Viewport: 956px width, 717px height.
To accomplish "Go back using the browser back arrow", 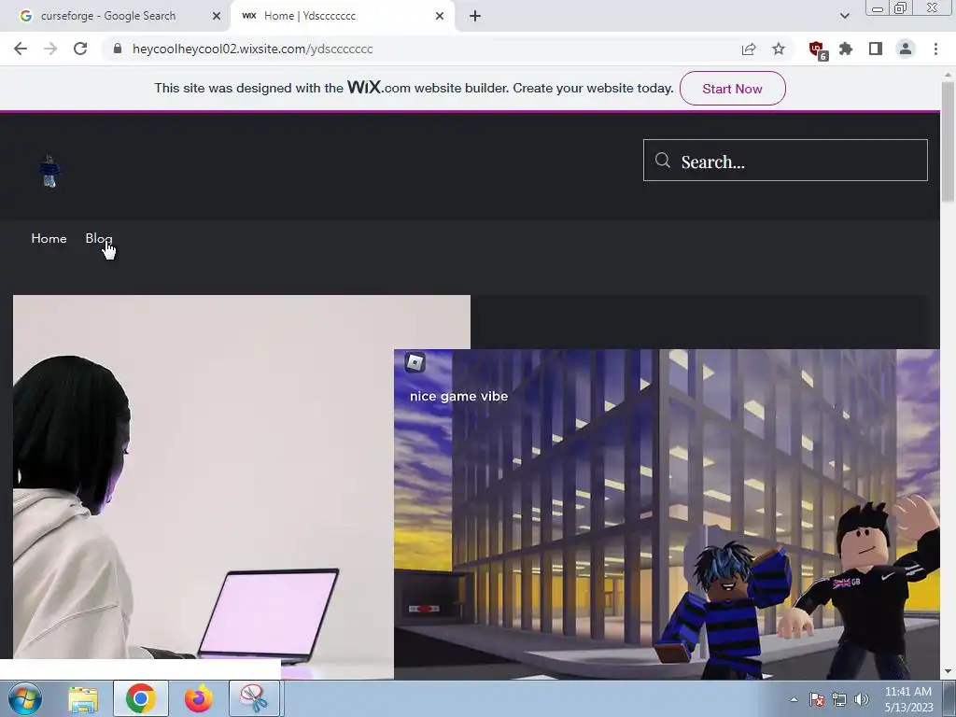I will click(21, 49).
